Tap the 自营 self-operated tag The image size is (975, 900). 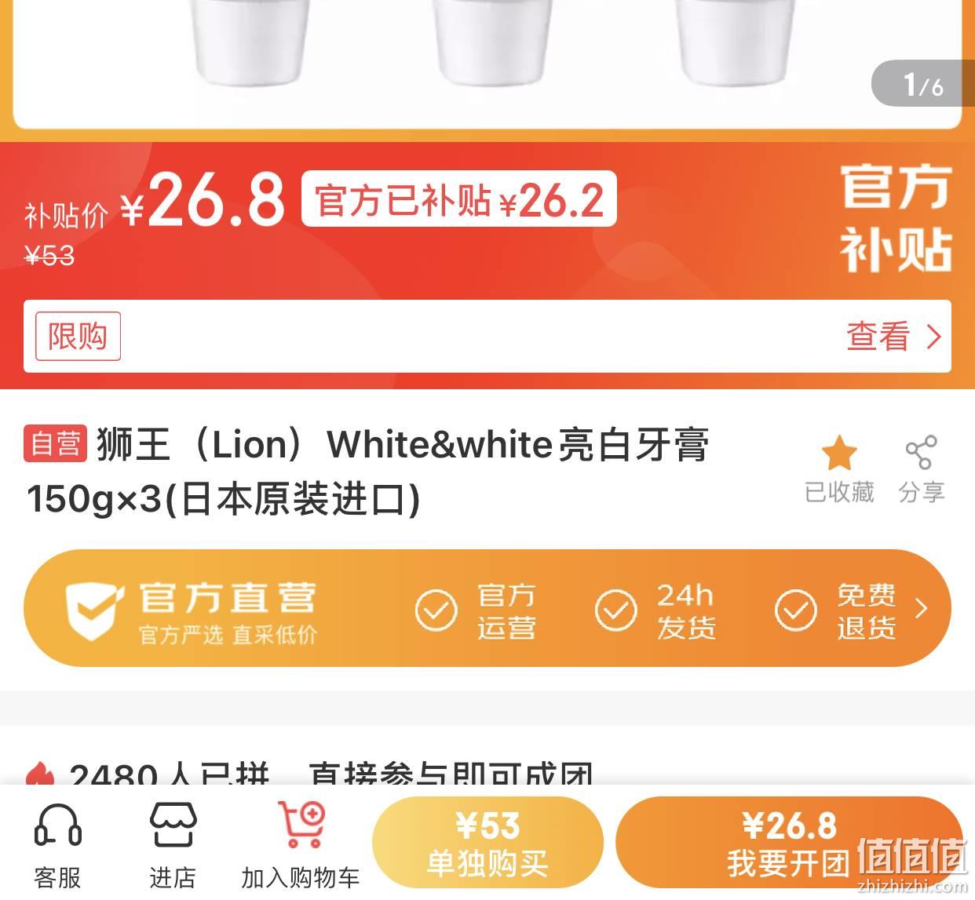(x=54, y=443)
